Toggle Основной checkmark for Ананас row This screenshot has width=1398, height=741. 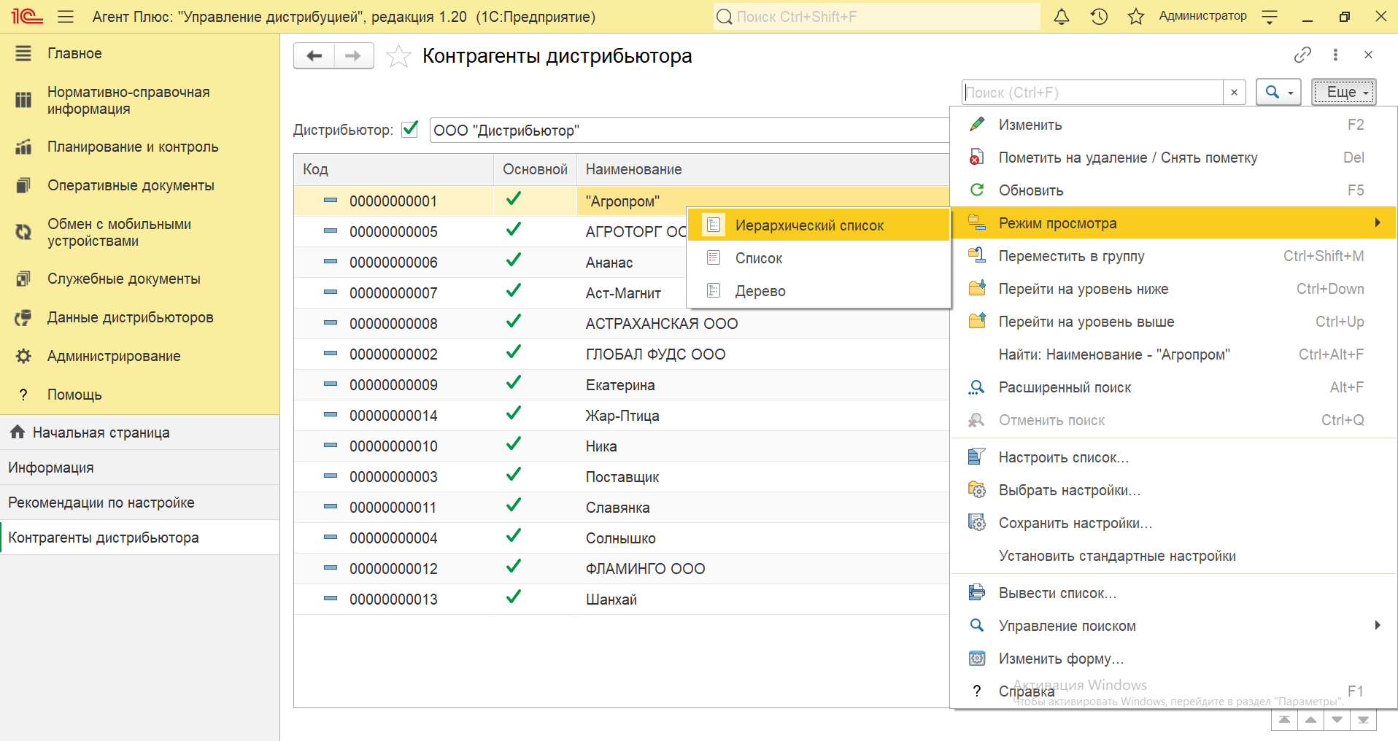tap(514, 260)
